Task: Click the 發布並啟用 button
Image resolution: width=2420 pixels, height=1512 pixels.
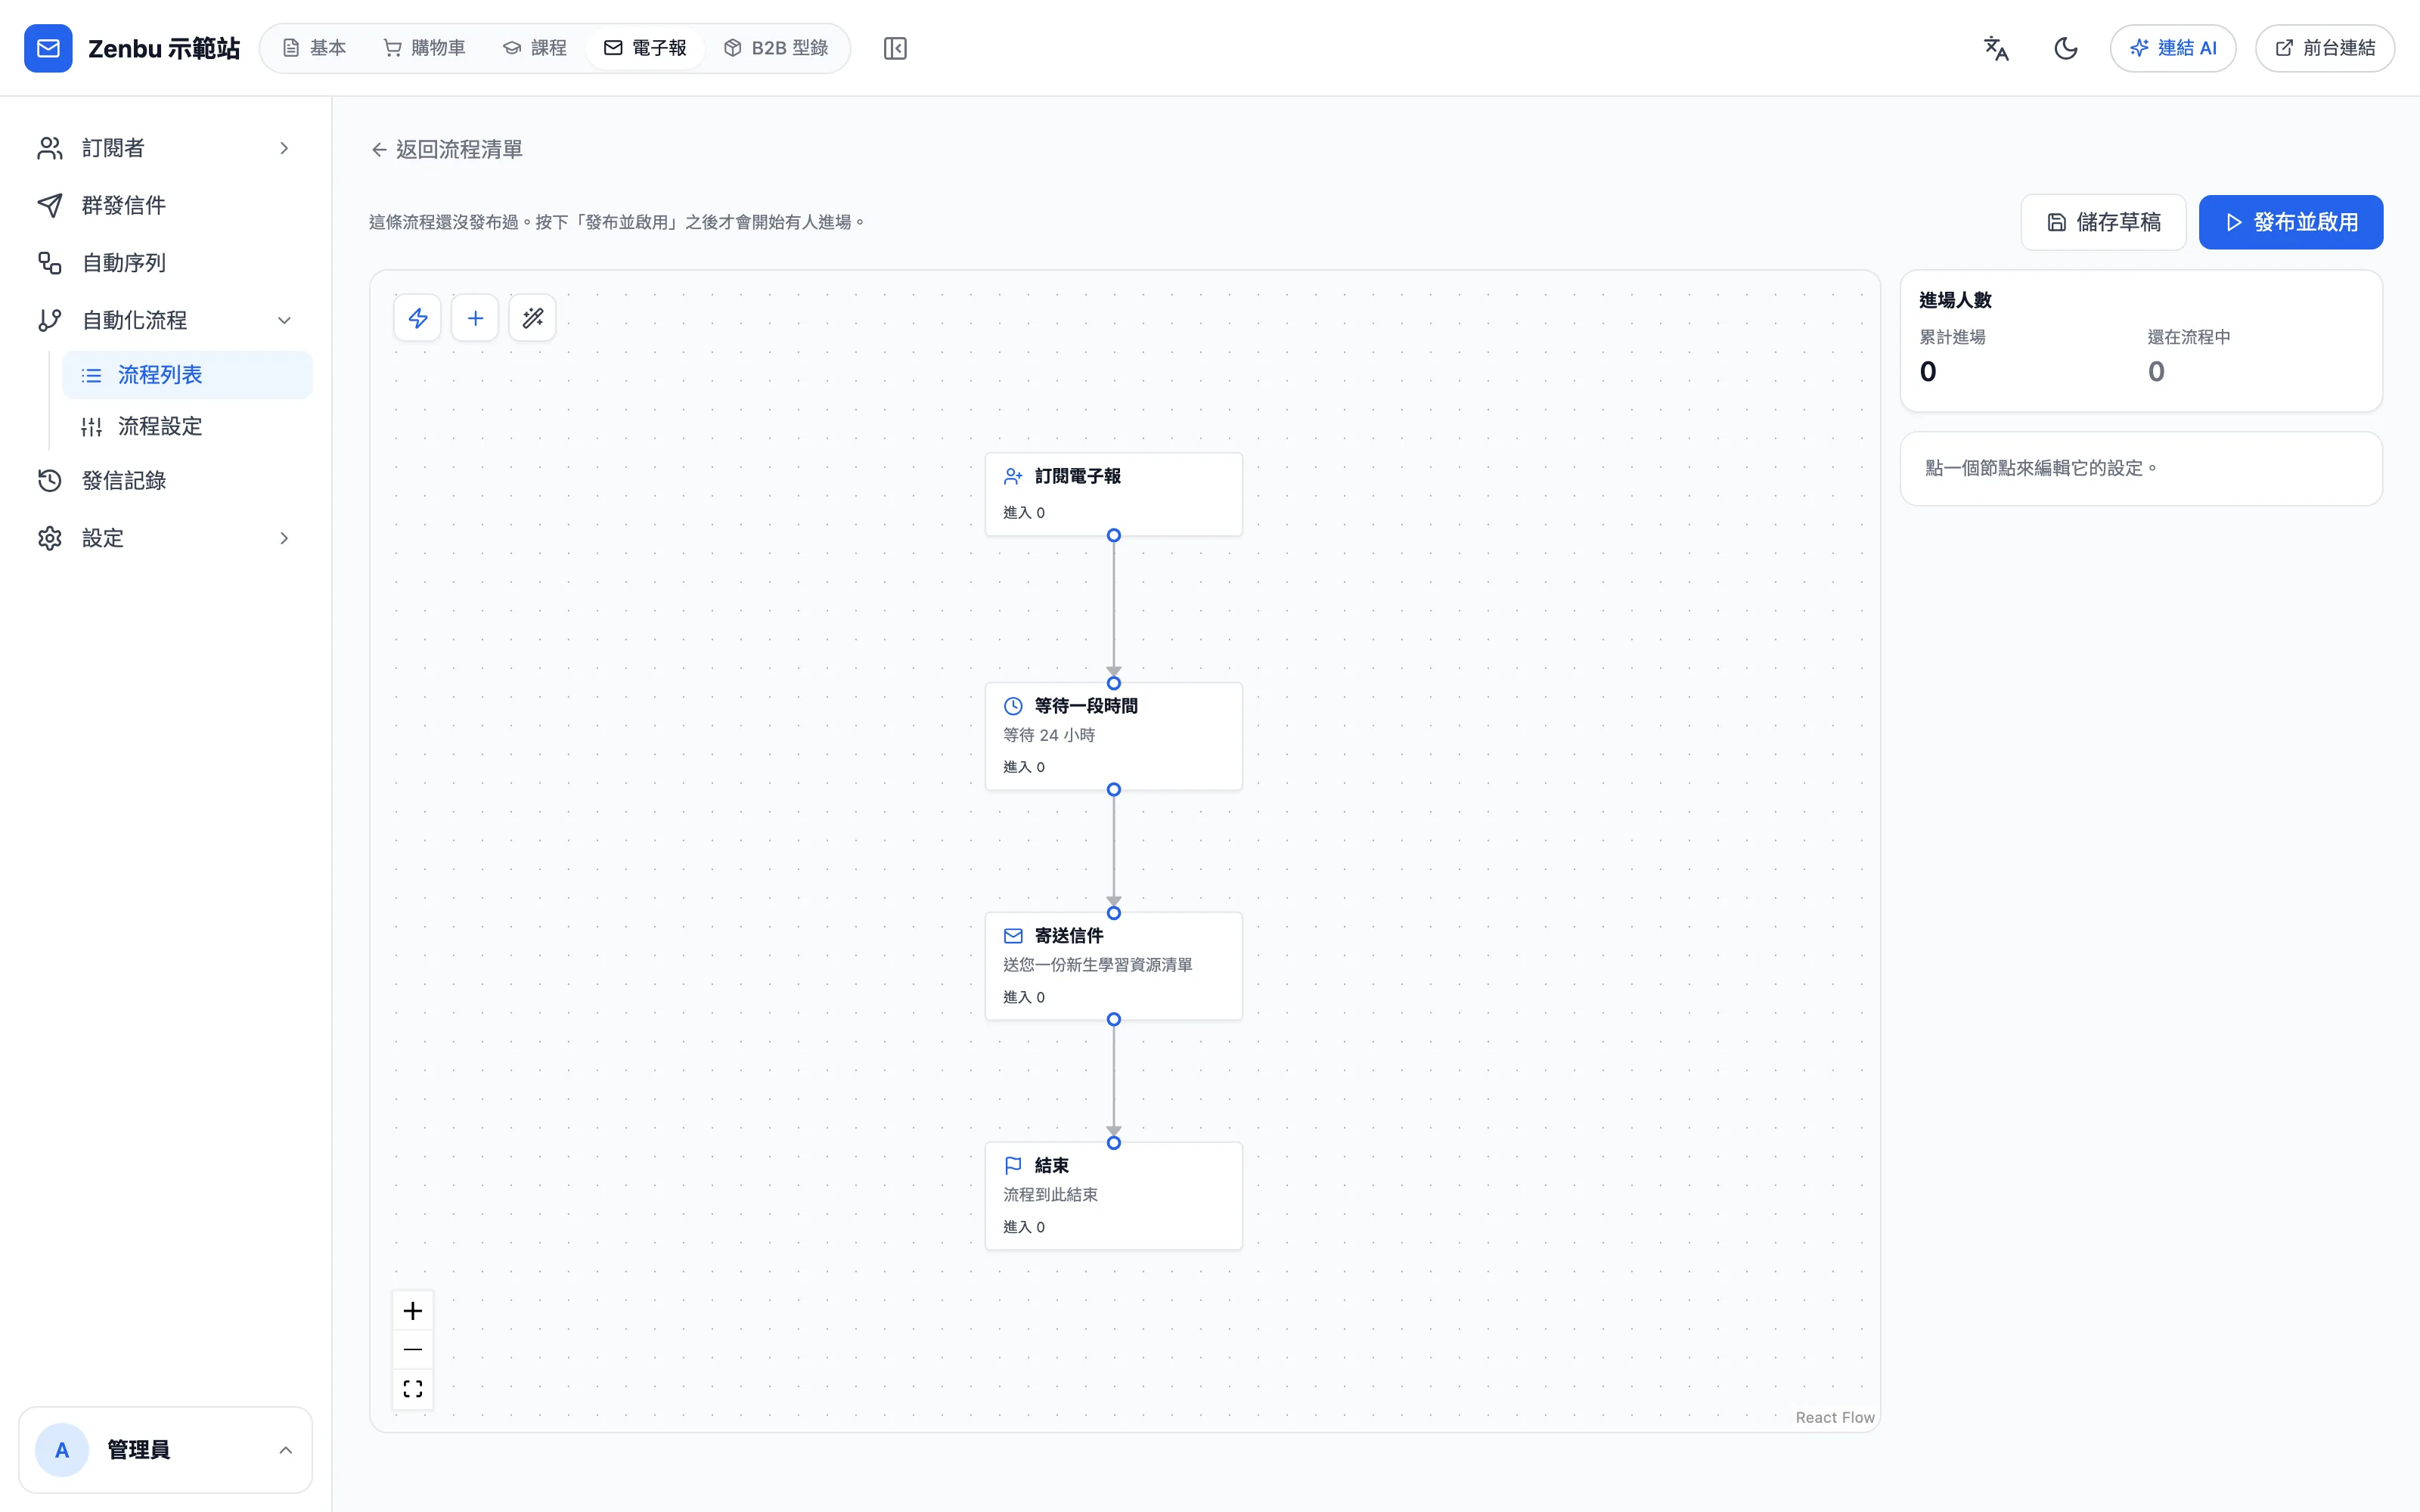Action: click(2290, 222)
